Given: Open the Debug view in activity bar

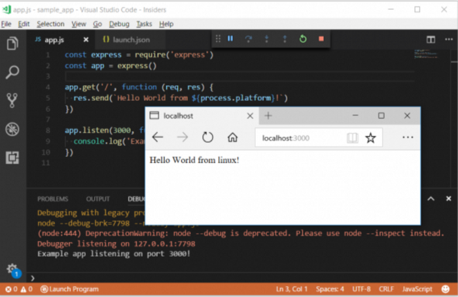Looking at the screenshot, I should pyautogui.click(x=12, y=129).
